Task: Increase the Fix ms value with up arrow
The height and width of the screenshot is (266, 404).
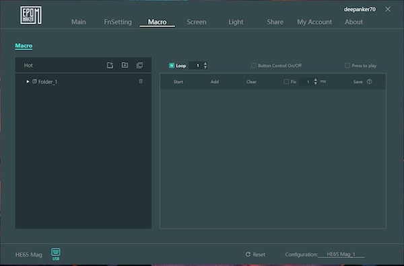Action: click(x=316, y=80)
